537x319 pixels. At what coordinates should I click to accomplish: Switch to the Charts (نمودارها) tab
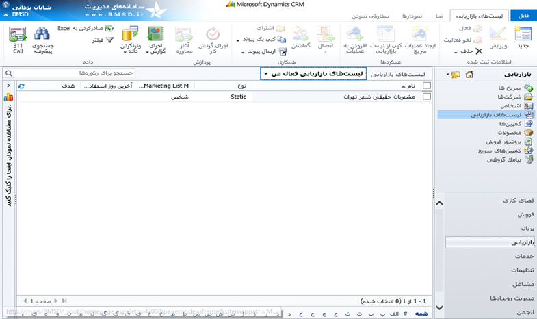click(x=412, y=16)
